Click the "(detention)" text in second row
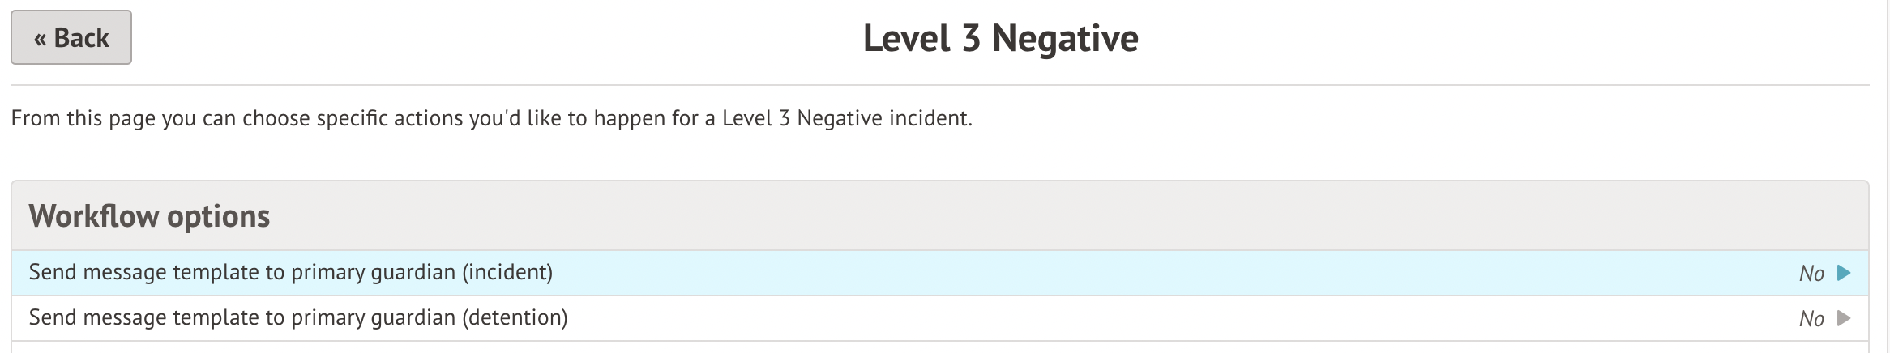1890x353 pixels. (515, 318)
